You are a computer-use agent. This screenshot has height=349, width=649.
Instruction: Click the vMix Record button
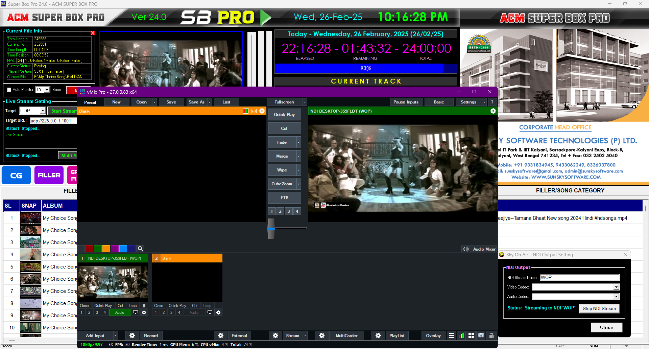coord(151,336)
